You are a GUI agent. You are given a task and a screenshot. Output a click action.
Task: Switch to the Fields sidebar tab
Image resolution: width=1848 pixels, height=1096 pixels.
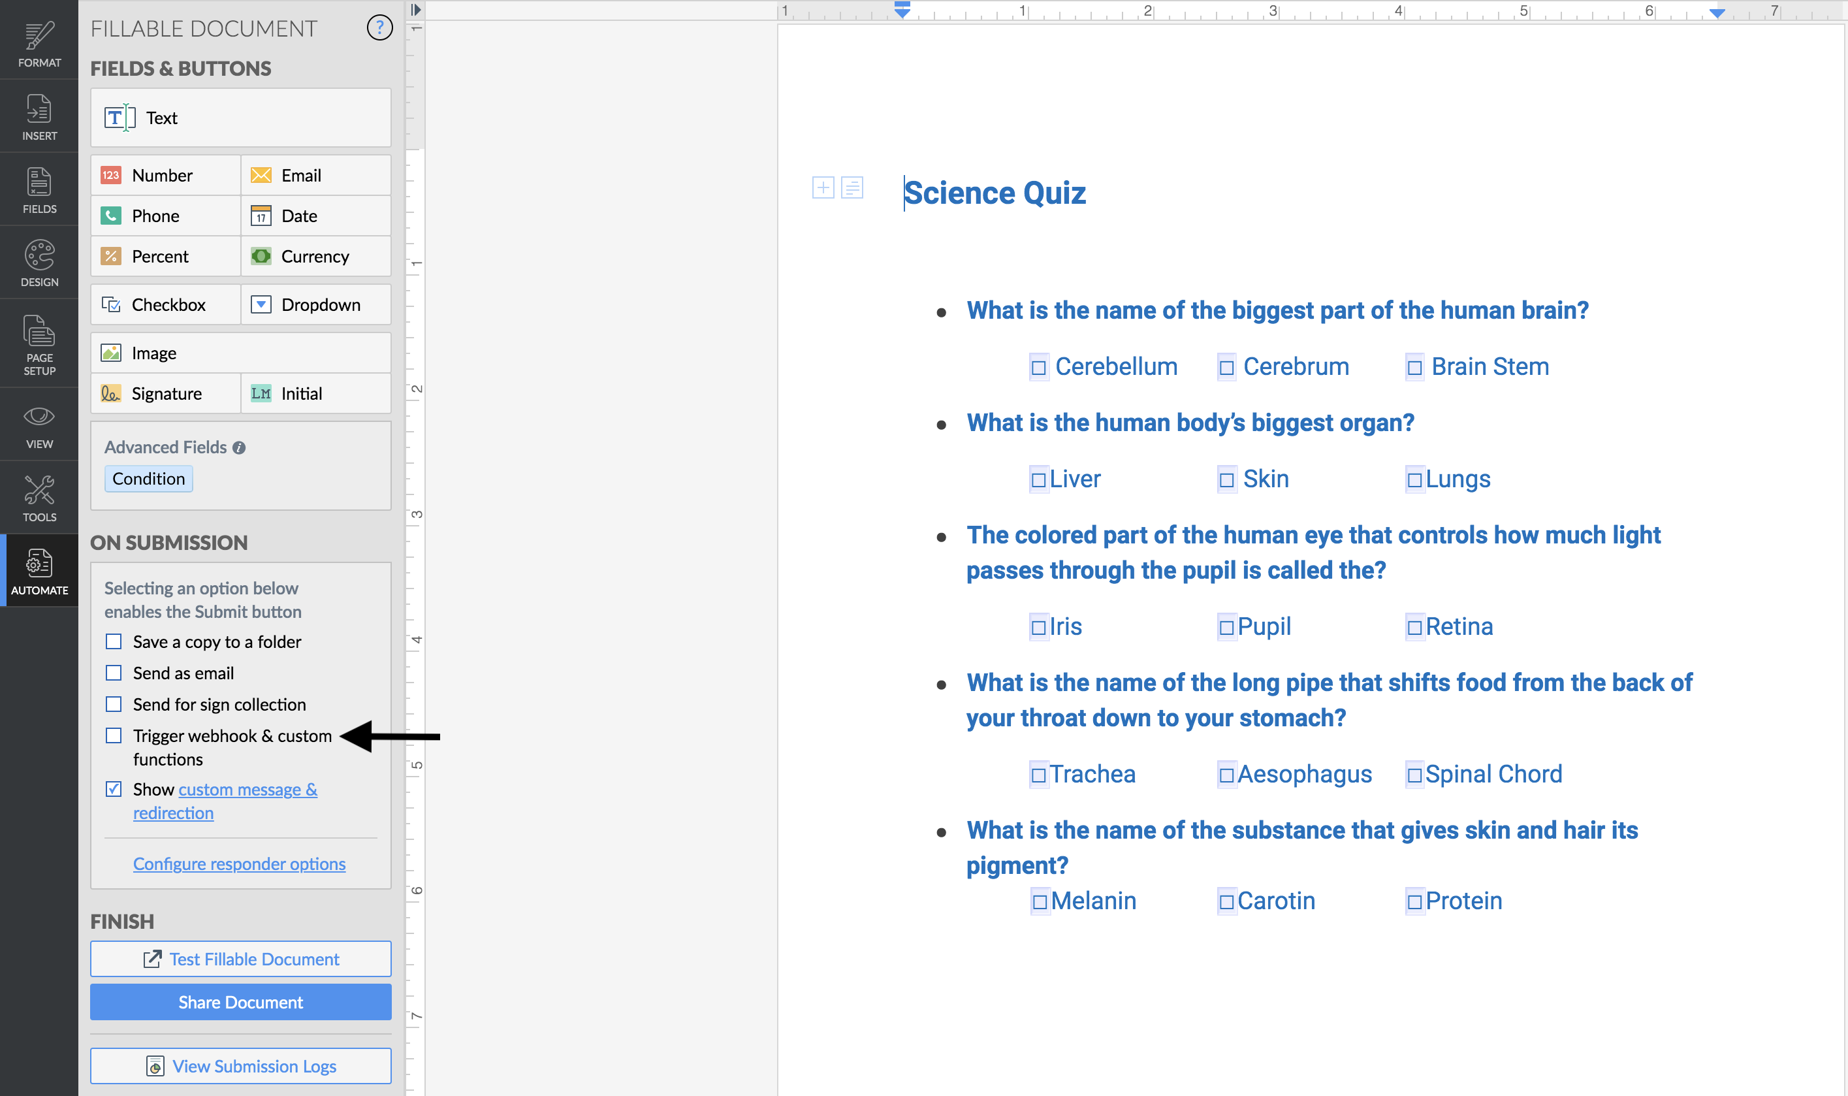click(x=39, y=190)
